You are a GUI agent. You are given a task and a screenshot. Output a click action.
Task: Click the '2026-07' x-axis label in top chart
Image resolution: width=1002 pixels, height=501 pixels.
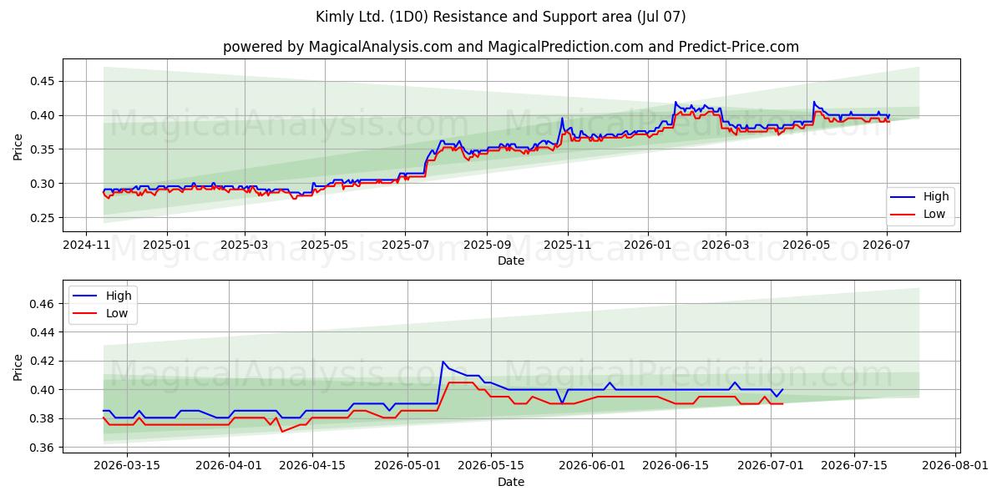click(x=885, y=245)
